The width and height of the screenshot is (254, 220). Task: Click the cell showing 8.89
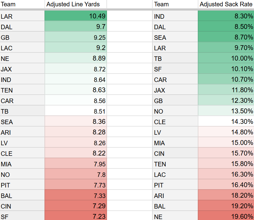click(75, 58)
